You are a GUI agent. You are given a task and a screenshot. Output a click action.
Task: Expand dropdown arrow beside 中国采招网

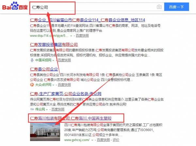[x=53, y=60]
